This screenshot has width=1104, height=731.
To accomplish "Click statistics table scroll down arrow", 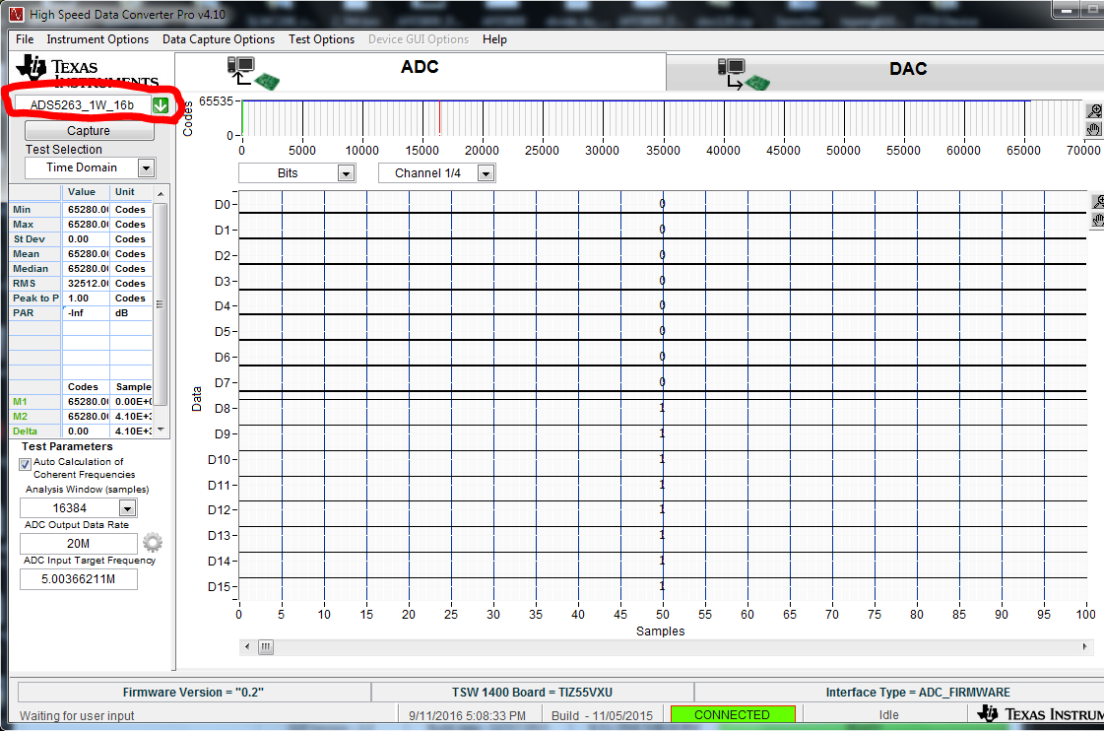I will pyautogui.click(x=161, y=430).
